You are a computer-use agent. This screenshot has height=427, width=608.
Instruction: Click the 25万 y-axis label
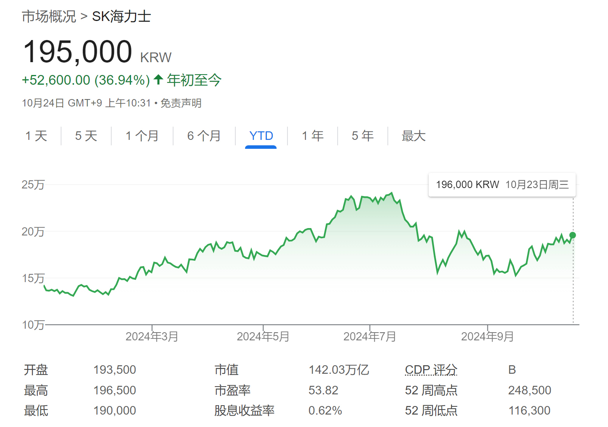(x=33, y=185)
